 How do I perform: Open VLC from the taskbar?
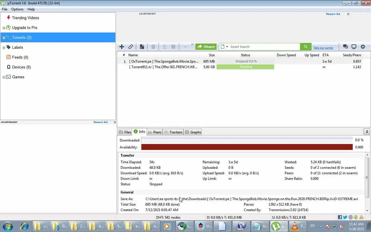(298, 226)
